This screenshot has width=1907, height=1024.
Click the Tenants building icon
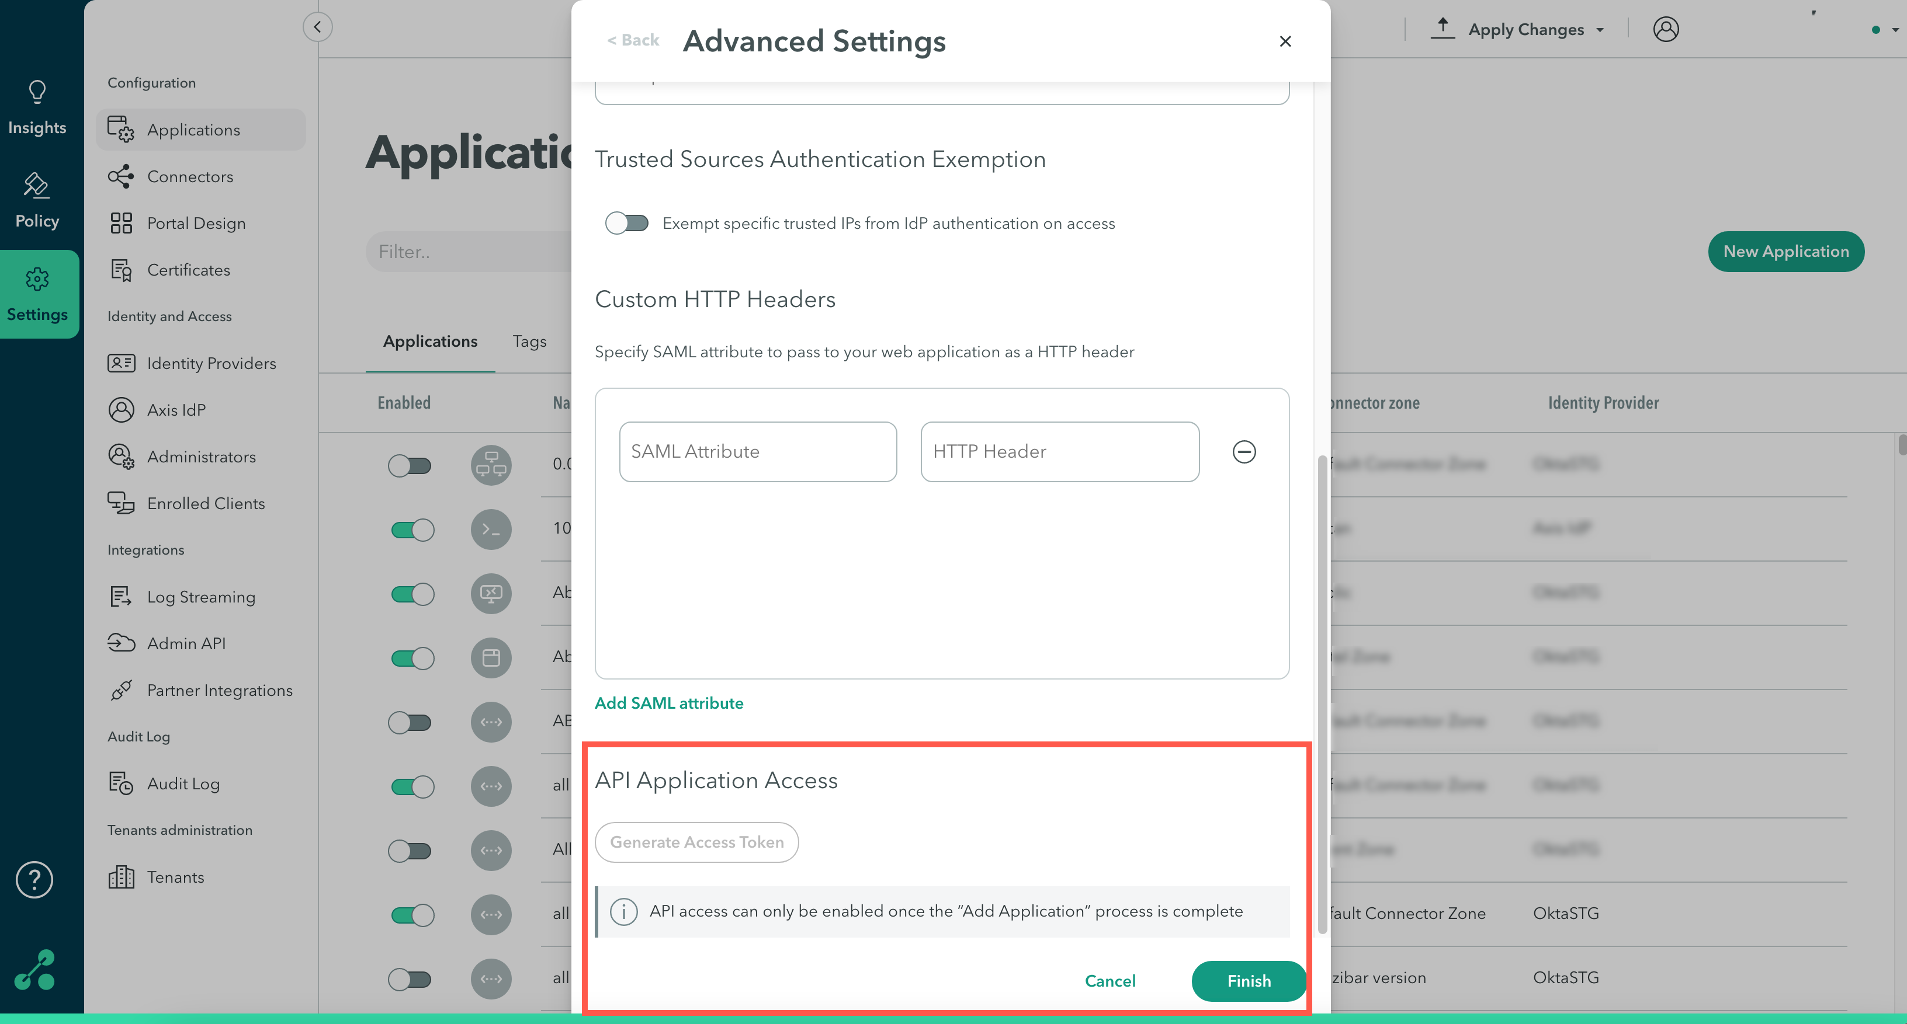click(122, 877)
